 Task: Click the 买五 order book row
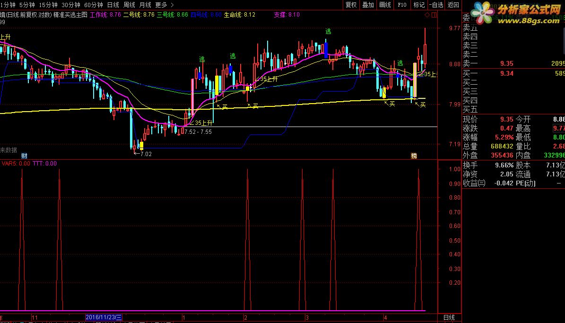click(514, 109)
